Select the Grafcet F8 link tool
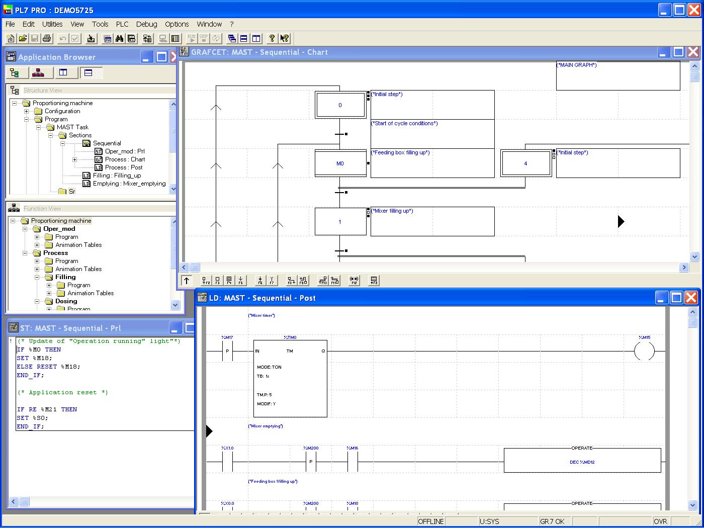 point(291,281)
